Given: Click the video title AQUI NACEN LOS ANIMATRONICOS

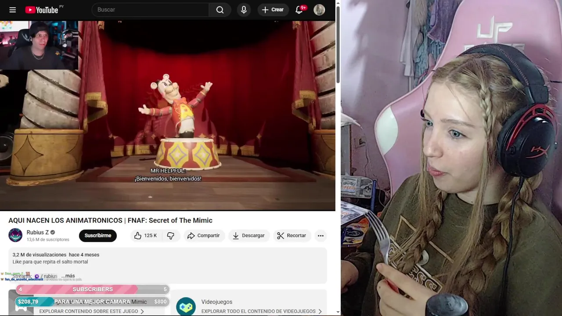Looking at the screenshot, I should 110,220.
